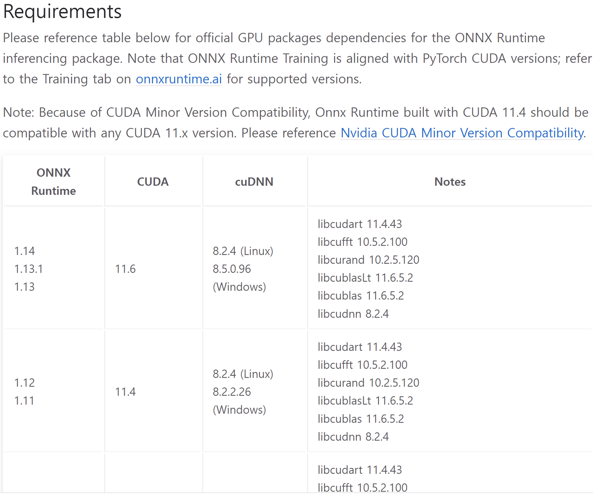Select the Notes column header
Image resolution: width=593 pixels, height=504 pixels.
coord(450,182)
